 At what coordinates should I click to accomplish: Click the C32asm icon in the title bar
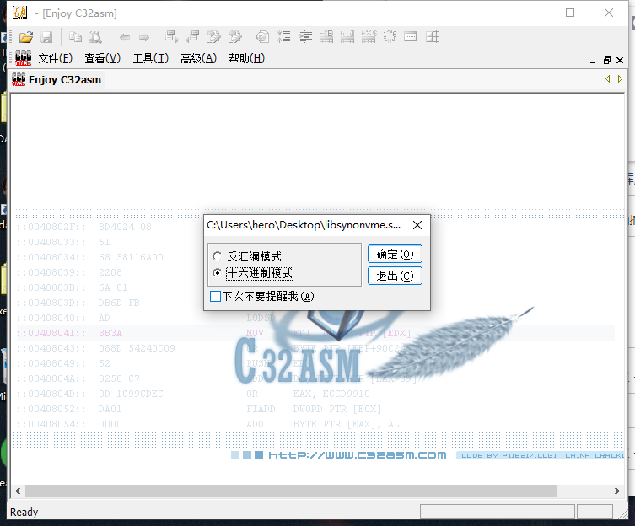[x=20, y=13]
